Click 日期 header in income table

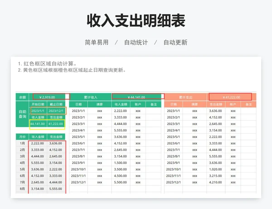click(x=78, y=104)
